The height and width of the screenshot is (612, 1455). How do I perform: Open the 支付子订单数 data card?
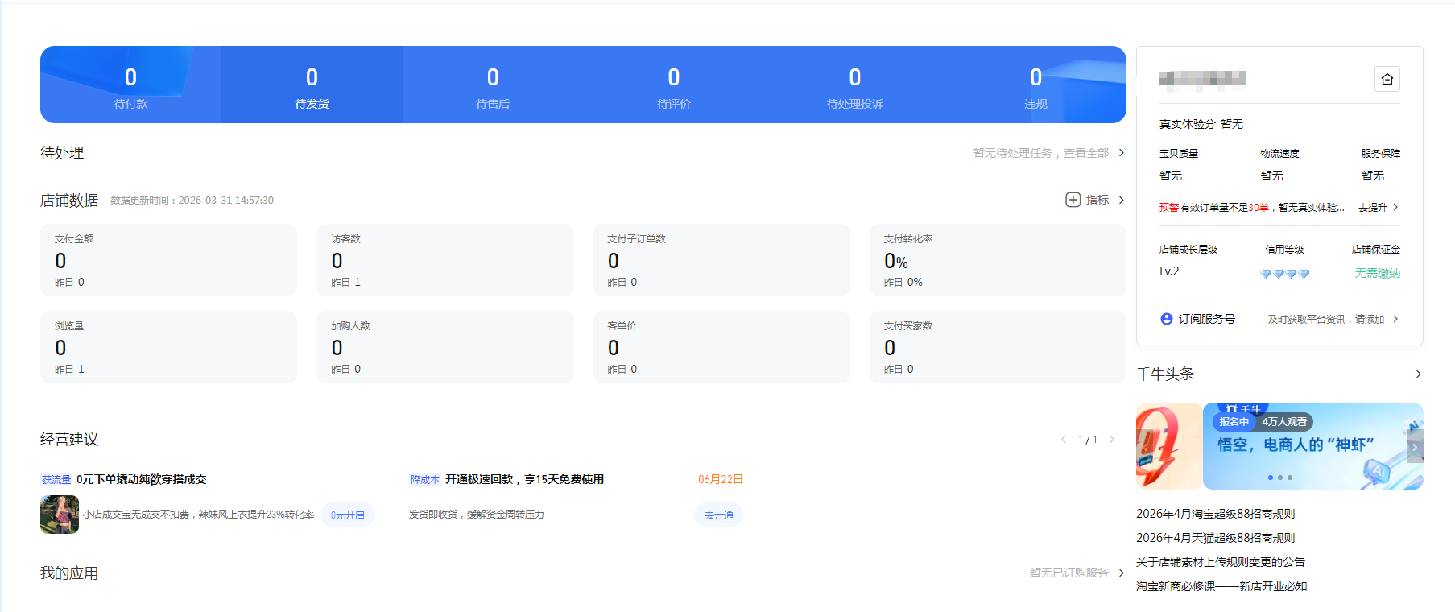[x=721, y=260]
